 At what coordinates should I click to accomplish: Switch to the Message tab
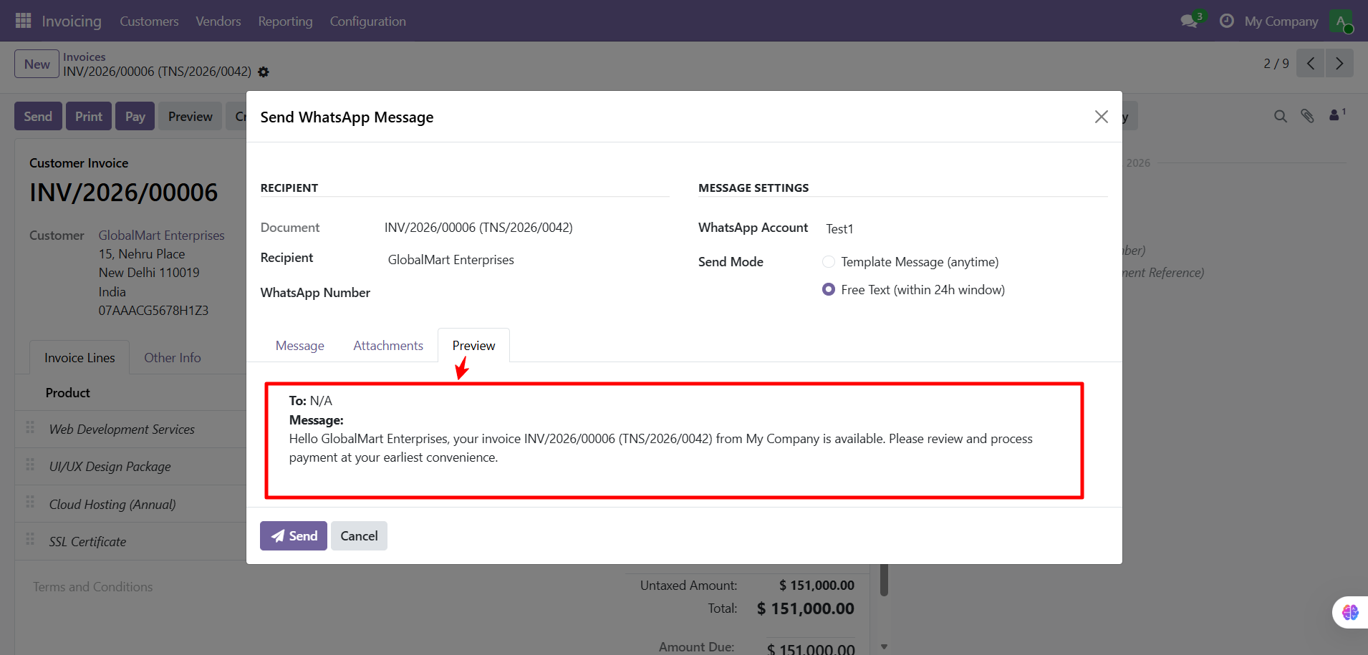[299, 346]
